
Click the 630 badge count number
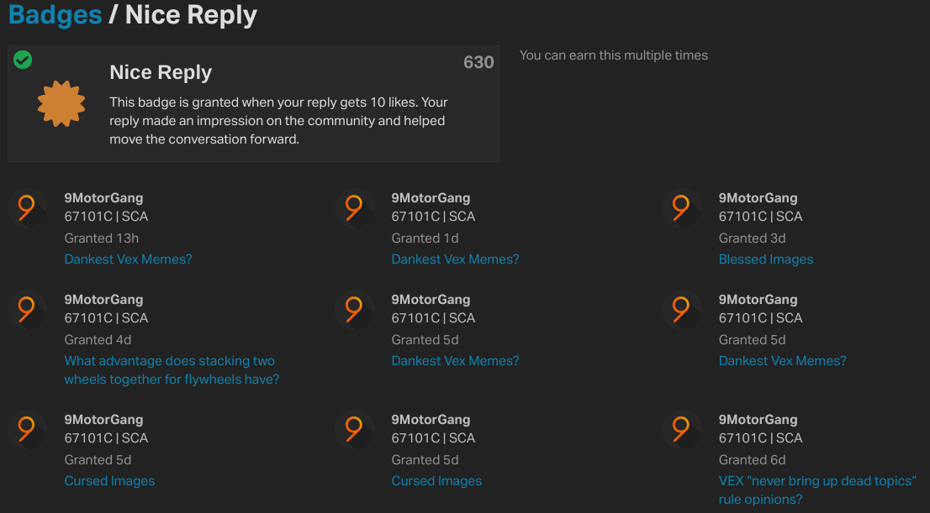pyautogui.click(x=478, y=62)
